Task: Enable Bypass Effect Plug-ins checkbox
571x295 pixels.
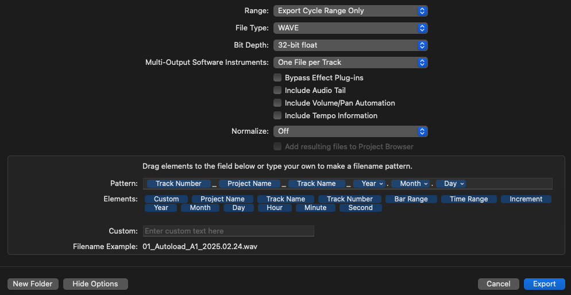Action: point(277,77)
